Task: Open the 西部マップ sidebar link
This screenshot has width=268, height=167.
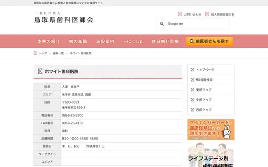Action: pyautogui.click(x=205, y=110)
